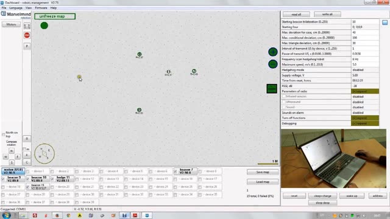
Task: Click the laptop video thumbnail
Action: [x=333, y=158]
